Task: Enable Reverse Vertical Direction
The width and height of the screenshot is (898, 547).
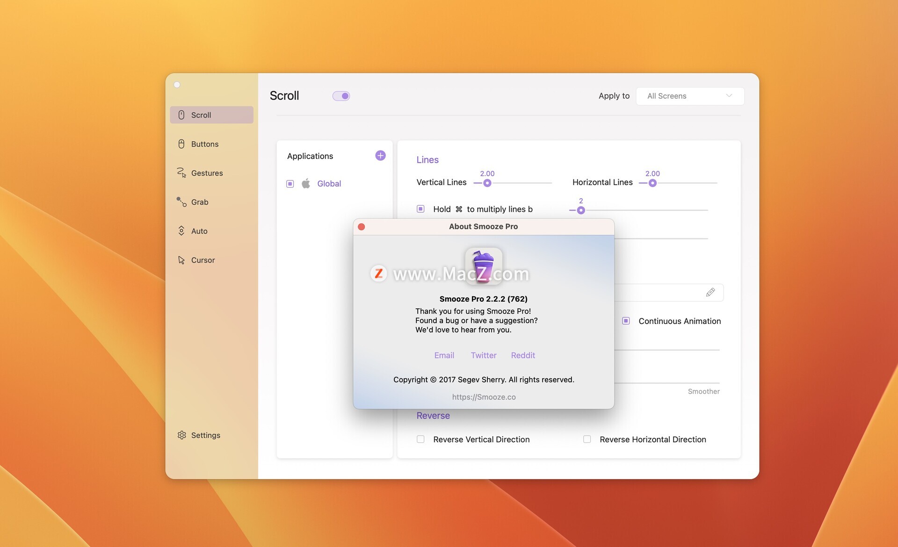Action: pyautogui.click(x=420, y=439)
